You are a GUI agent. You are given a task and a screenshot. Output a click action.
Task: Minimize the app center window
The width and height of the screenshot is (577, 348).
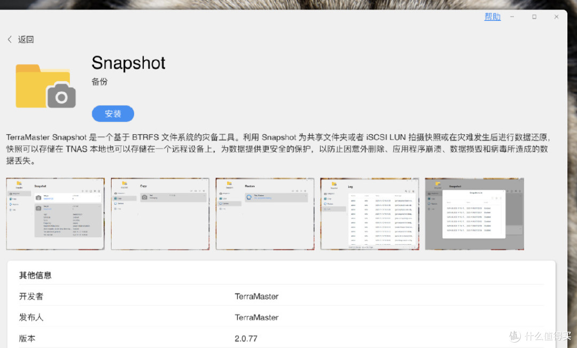(x=512, y=17)
